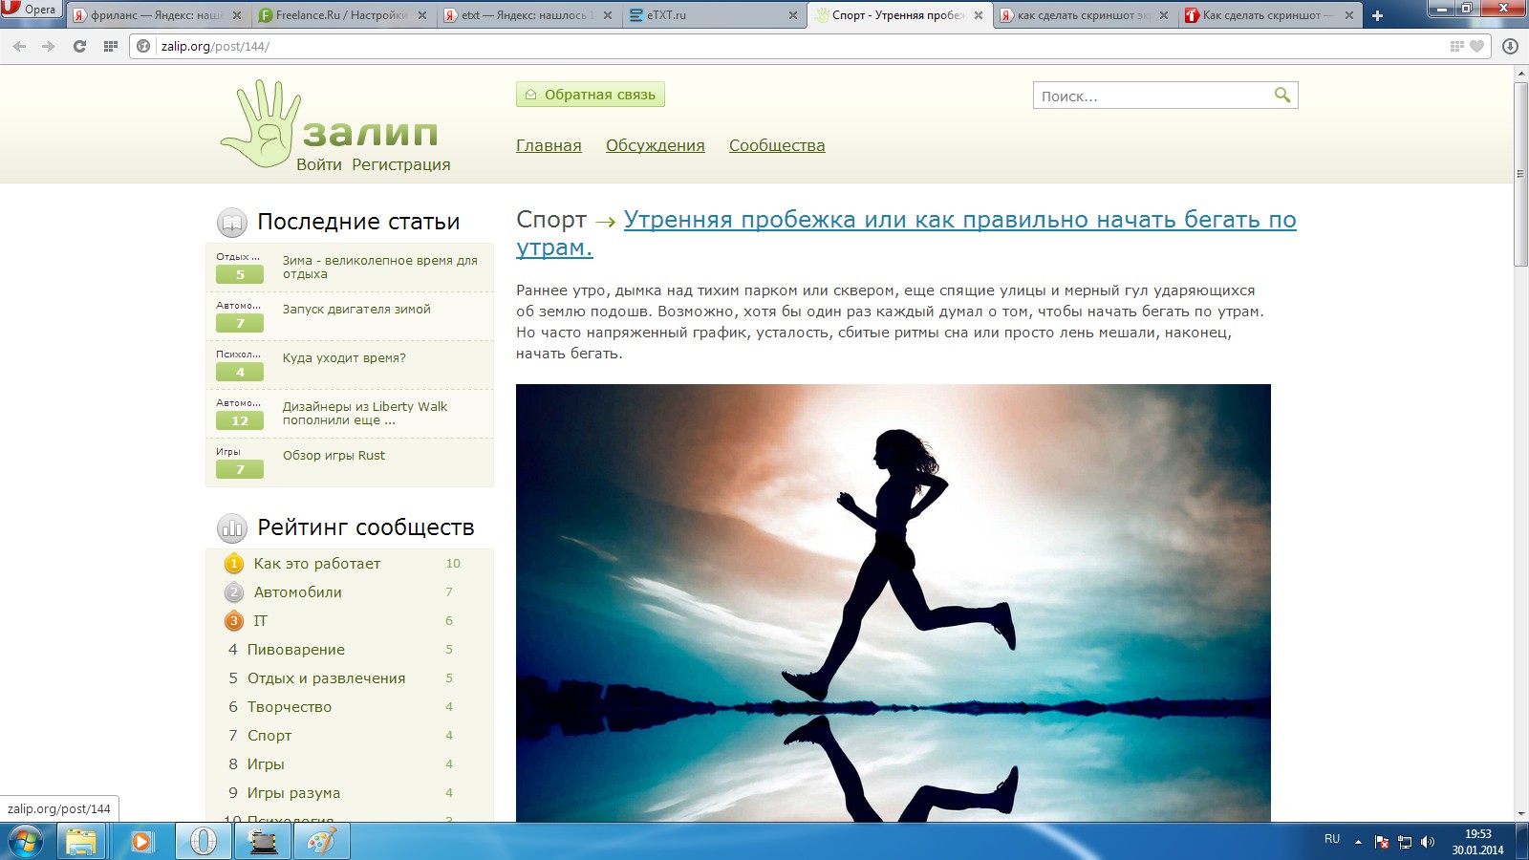Reload the current page
Viewport: 1529px width, 860px height.
(80, 46)
